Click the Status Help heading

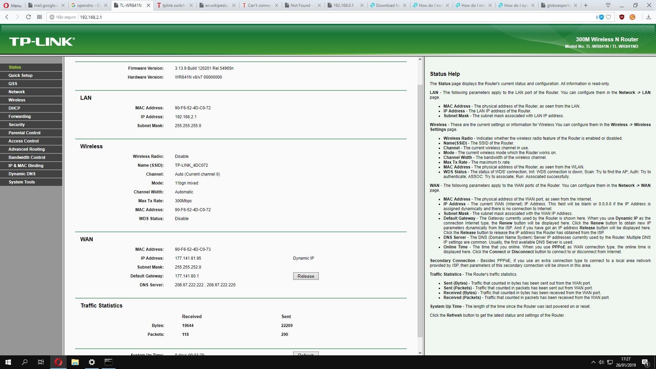[x=445, y=74]
